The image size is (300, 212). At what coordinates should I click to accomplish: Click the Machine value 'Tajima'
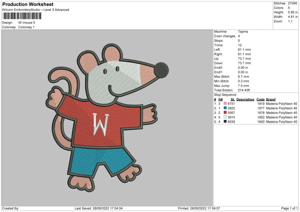[243, 31]
